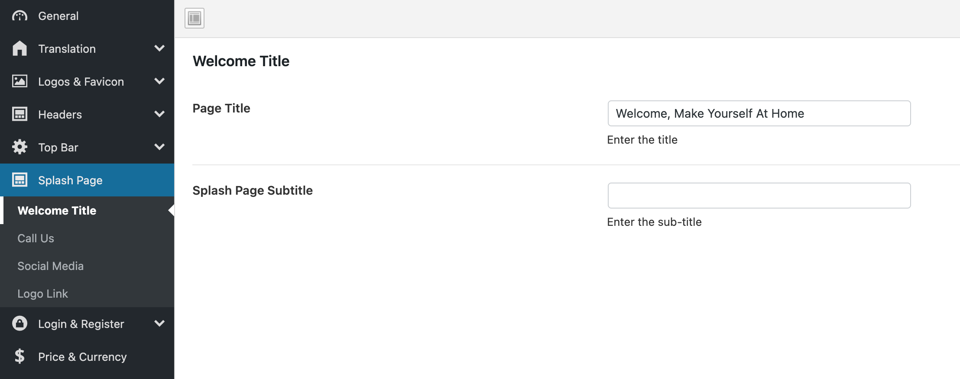Click the Price & Currency dollar icon
This screenshot has height=379, width=960.
pos(19,357)
